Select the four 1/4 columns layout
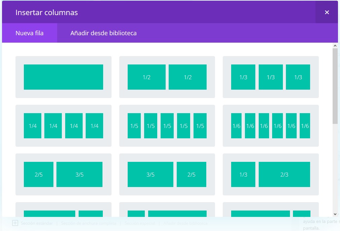Screen dimensions: 340x231 [x=63, y=126]
